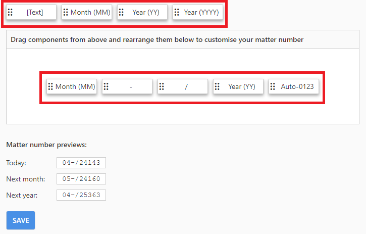Click the drag handle of the dash separator chip
The width and height of the screenshot is (366, 234).
click(x=106, y=86)
